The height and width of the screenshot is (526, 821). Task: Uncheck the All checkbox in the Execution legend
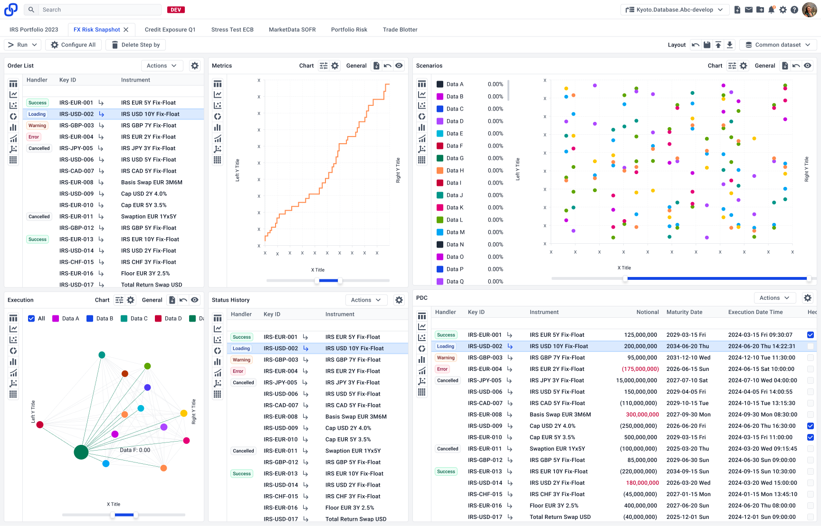31,319
